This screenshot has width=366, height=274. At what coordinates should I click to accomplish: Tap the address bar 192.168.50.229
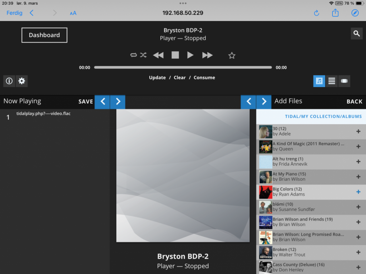click(183, 13)
